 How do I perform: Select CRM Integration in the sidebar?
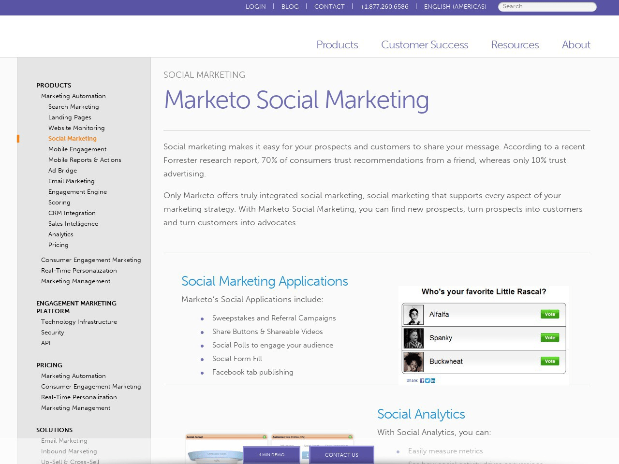pyautogui.click(x=72, y=213)
